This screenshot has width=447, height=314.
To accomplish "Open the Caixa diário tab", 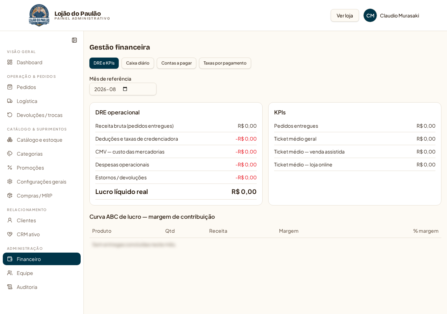I will coord(138,63).
